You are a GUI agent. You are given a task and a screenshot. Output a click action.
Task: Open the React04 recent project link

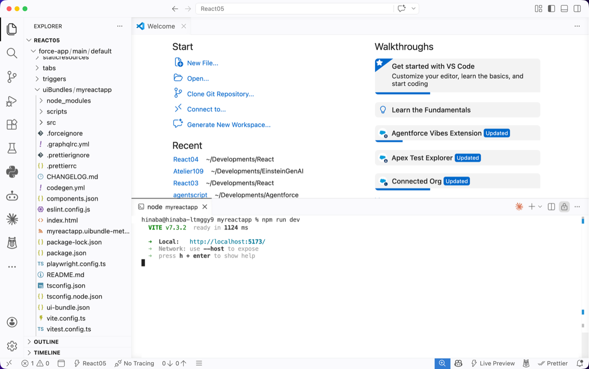pyautogui.click(x=185, y=159)
